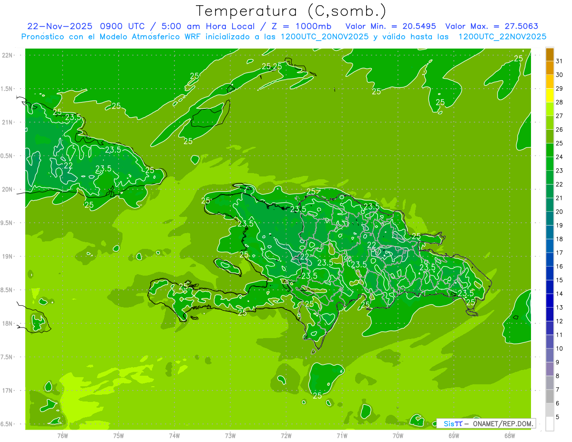This screenshot has width=572, height=442.
Task: Click the "70W" longitude axis label
Action: click(398, 436)
